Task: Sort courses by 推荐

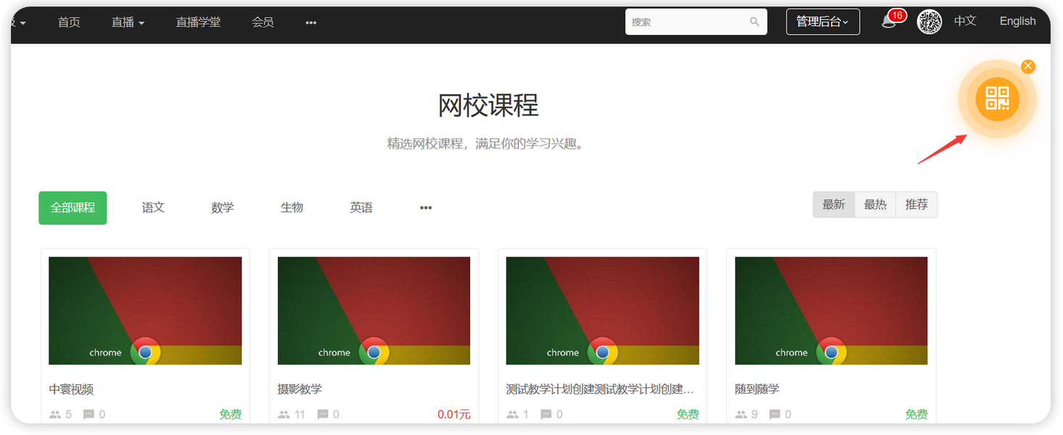Action: coord(916,204)
